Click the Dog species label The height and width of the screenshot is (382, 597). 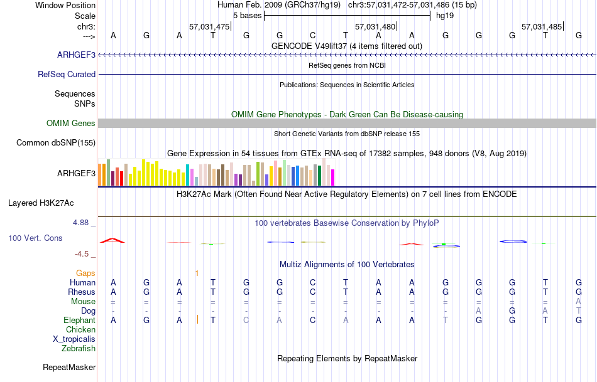pyautogui.click(x=89, y=311)
